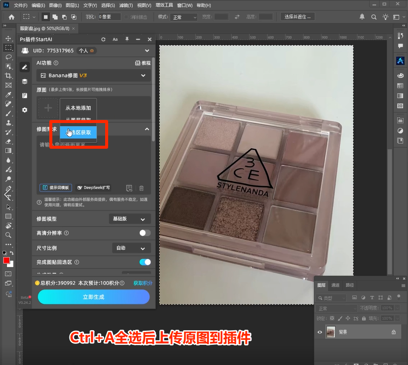
Task: Click the trash icon below prompt box
Action: tap(141, 188)
